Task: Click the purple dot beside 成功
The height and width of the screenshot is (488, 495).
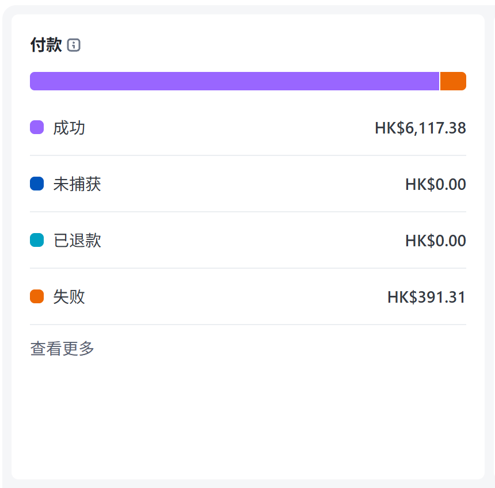Action: click(37, 127)
